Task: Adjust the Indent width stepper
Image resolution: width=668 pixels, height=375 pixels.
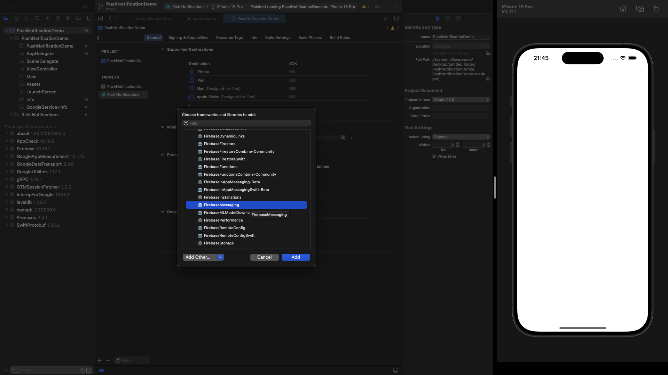Action: point(489,145)
